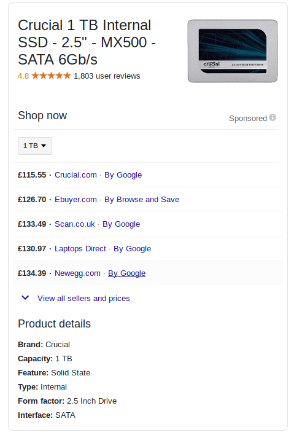Click underlined By Google next to Newegg.com
The width and height of the screenshot is (294, 435).
(x=126, y=273)
